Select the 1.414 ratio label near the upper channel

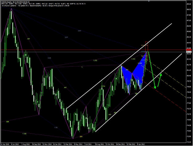133,59
